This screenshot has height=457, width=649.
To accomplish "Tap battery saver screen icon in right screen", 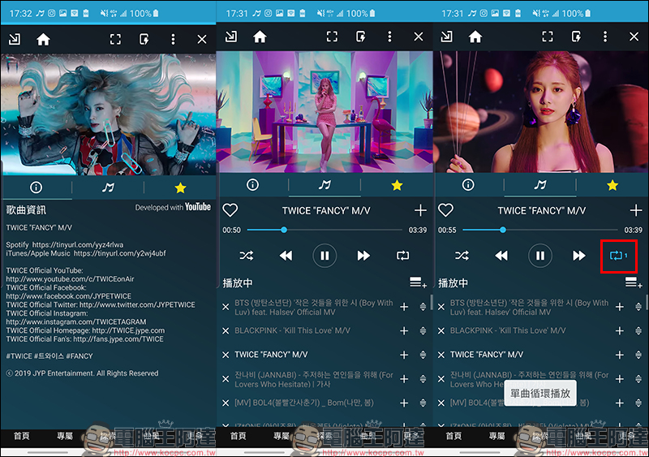I will coord(576,37).
